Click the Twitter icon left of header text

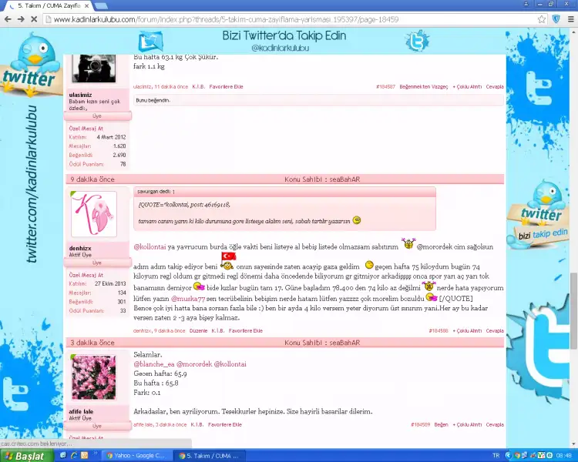click(150, 42)
